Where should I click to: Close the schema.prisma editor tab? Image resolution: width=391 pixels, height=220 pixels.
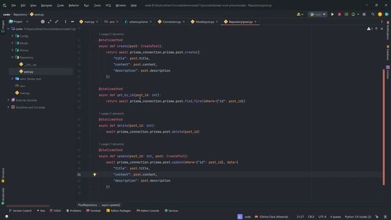pyautogui.click(x=151, y=22)
